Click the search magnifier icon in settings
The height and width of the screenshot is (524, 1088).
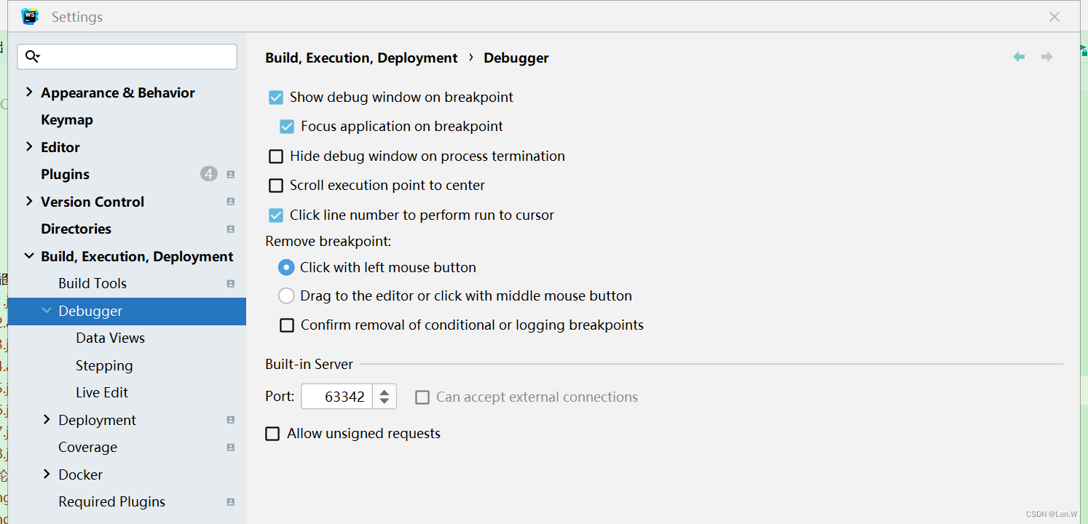33,57
